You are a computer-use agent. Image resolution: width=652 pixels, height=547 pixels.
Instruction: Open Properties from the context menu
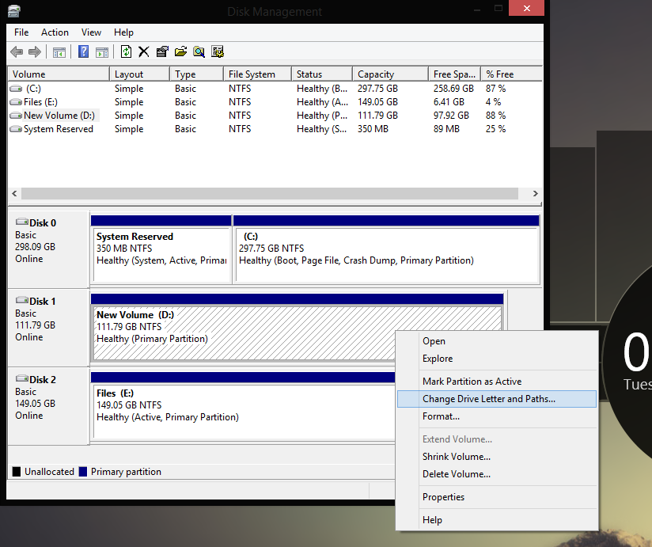pyautogui.click(x=497, y=497)
